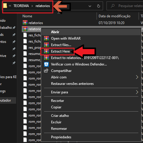Click the WinRAR icon beside Extract files...
Image resolution: width=143 pixels, height=143 pixels.
click(x=46, y=45)
